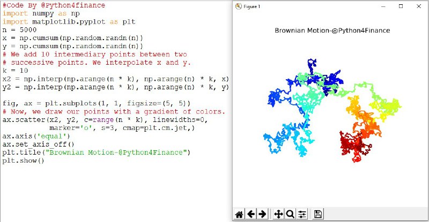Click the Figure 1 window title text
The width and height of the screenshot is (429, 222).
click(x=252, y=6)
